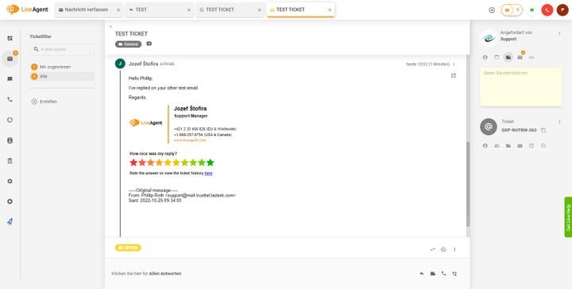Click the call forward icon in reply bar

pos(454,274)
